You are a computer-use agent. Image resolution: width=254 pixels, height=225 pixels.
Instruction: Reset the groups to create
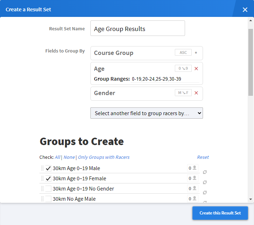coord(203,157)
